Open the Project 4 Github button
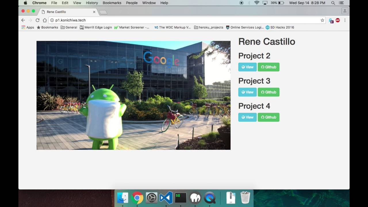 click(x=269, y=117)
